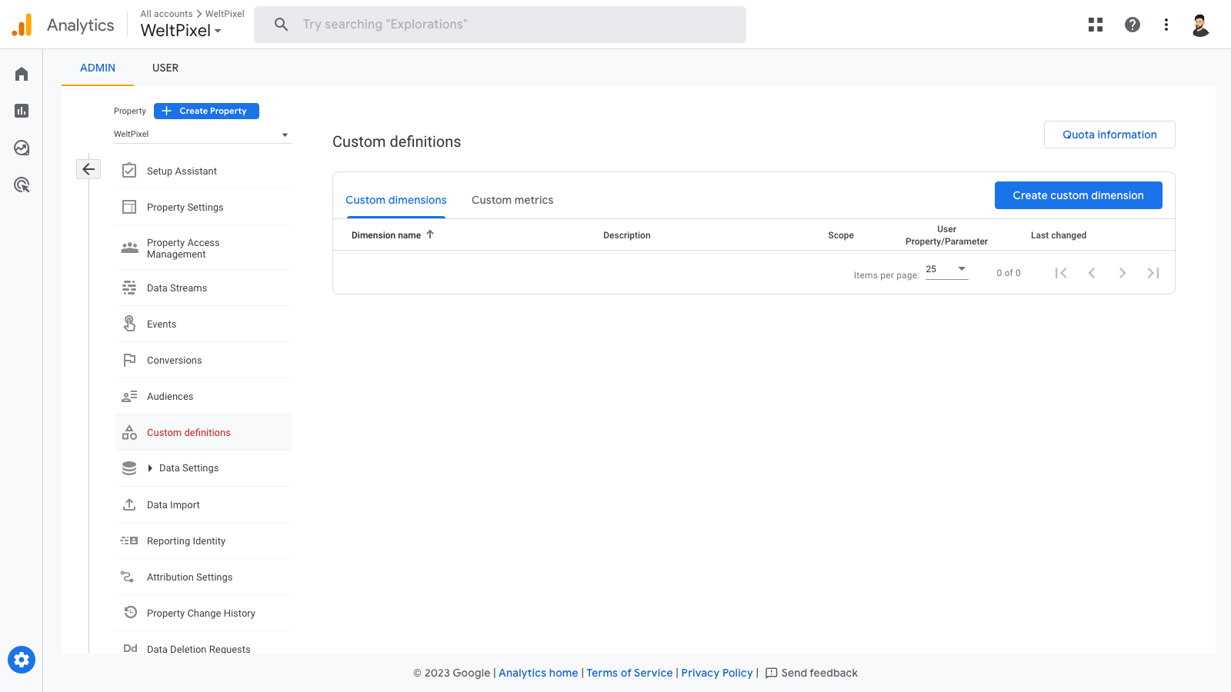Viewport: 1231px width, 692px height.
Task: Click the All accounts breadcrumb
Action: 166,14
